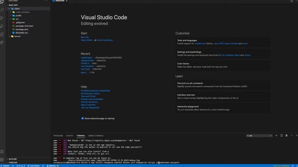Open the Interactive playground card
This screenshot has height=167, width=298.
(223, 108)
